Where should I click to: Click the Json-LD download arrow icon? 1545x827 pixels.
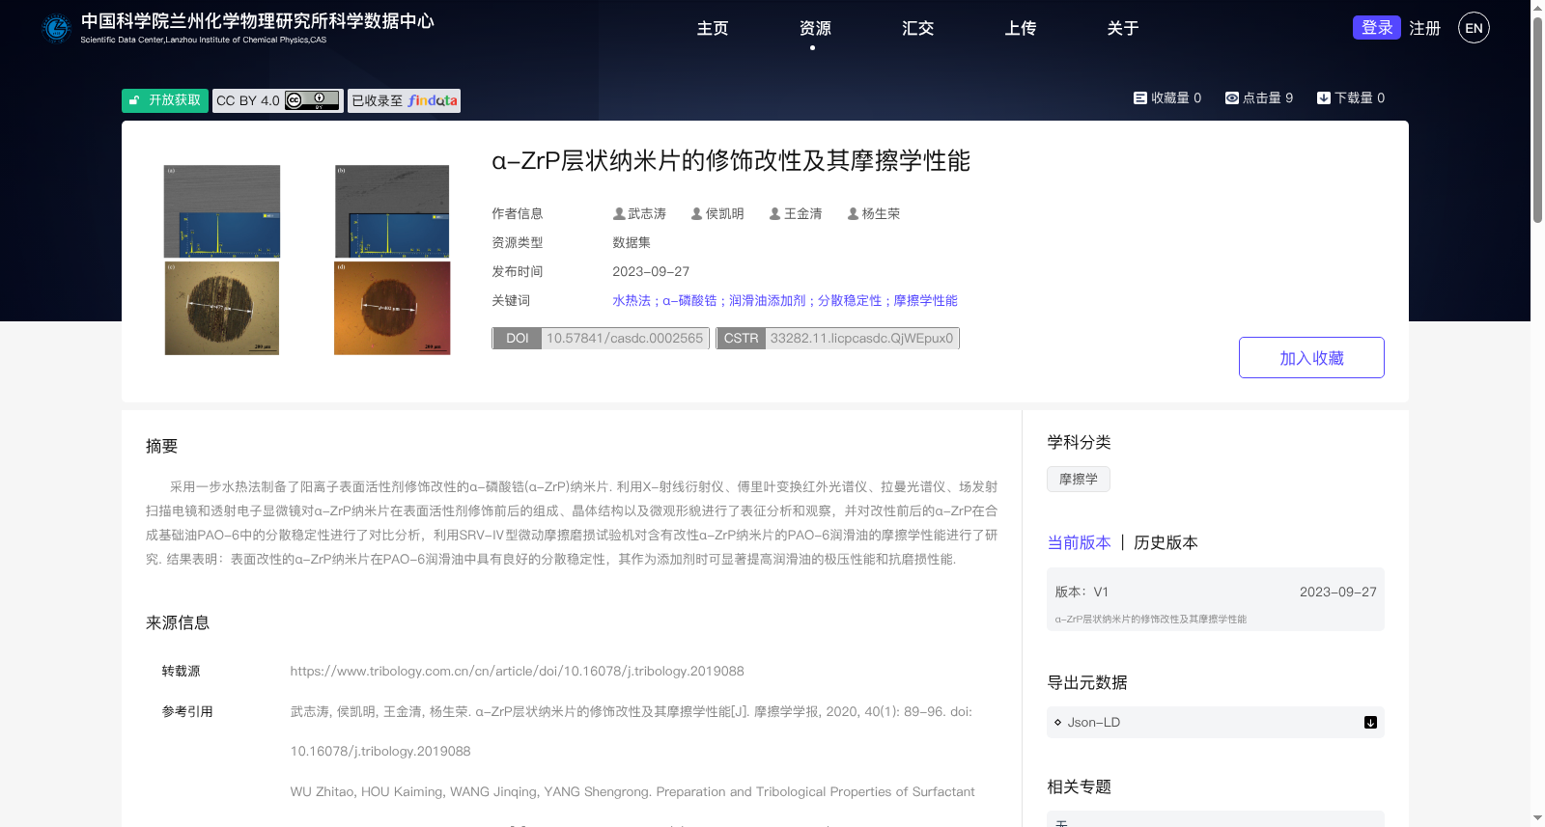[1370, 723]
